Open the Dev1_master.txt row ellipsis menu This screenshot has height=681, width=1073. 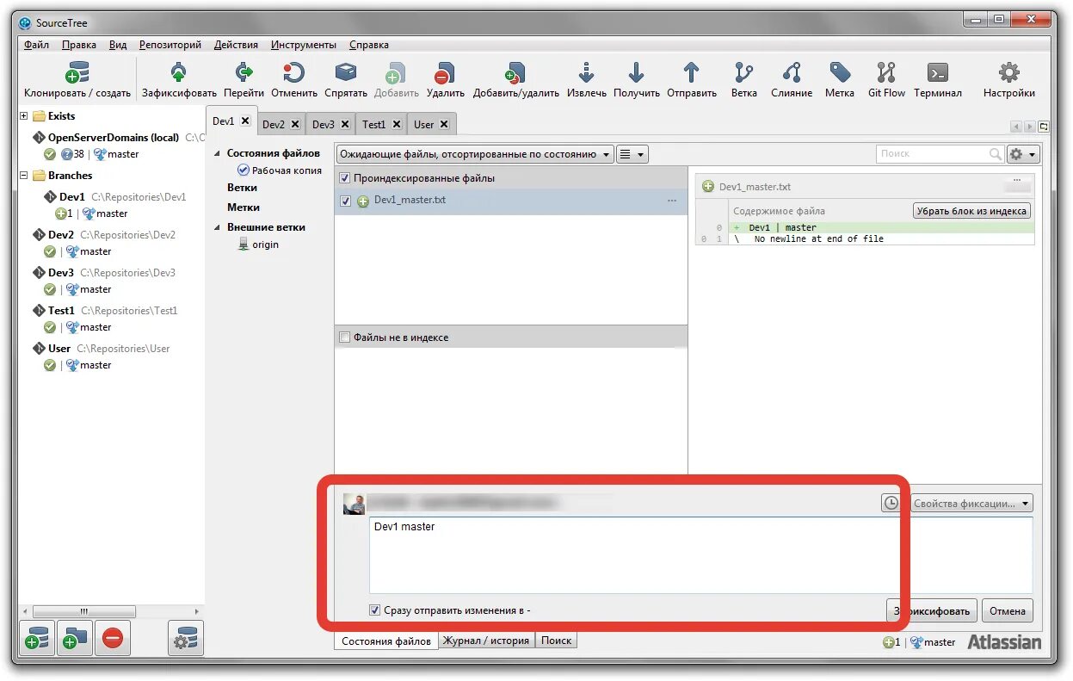pyautogui.click(x=672, y=201)
